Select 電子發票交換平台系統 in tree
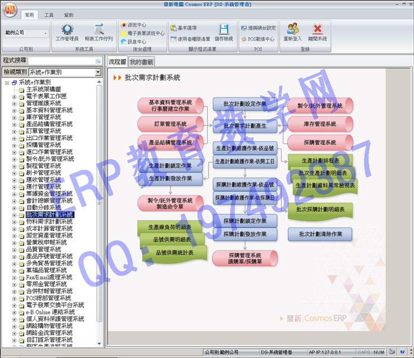Image resolution: width=414 pixels, height=358 pixels. coord(55,305)
